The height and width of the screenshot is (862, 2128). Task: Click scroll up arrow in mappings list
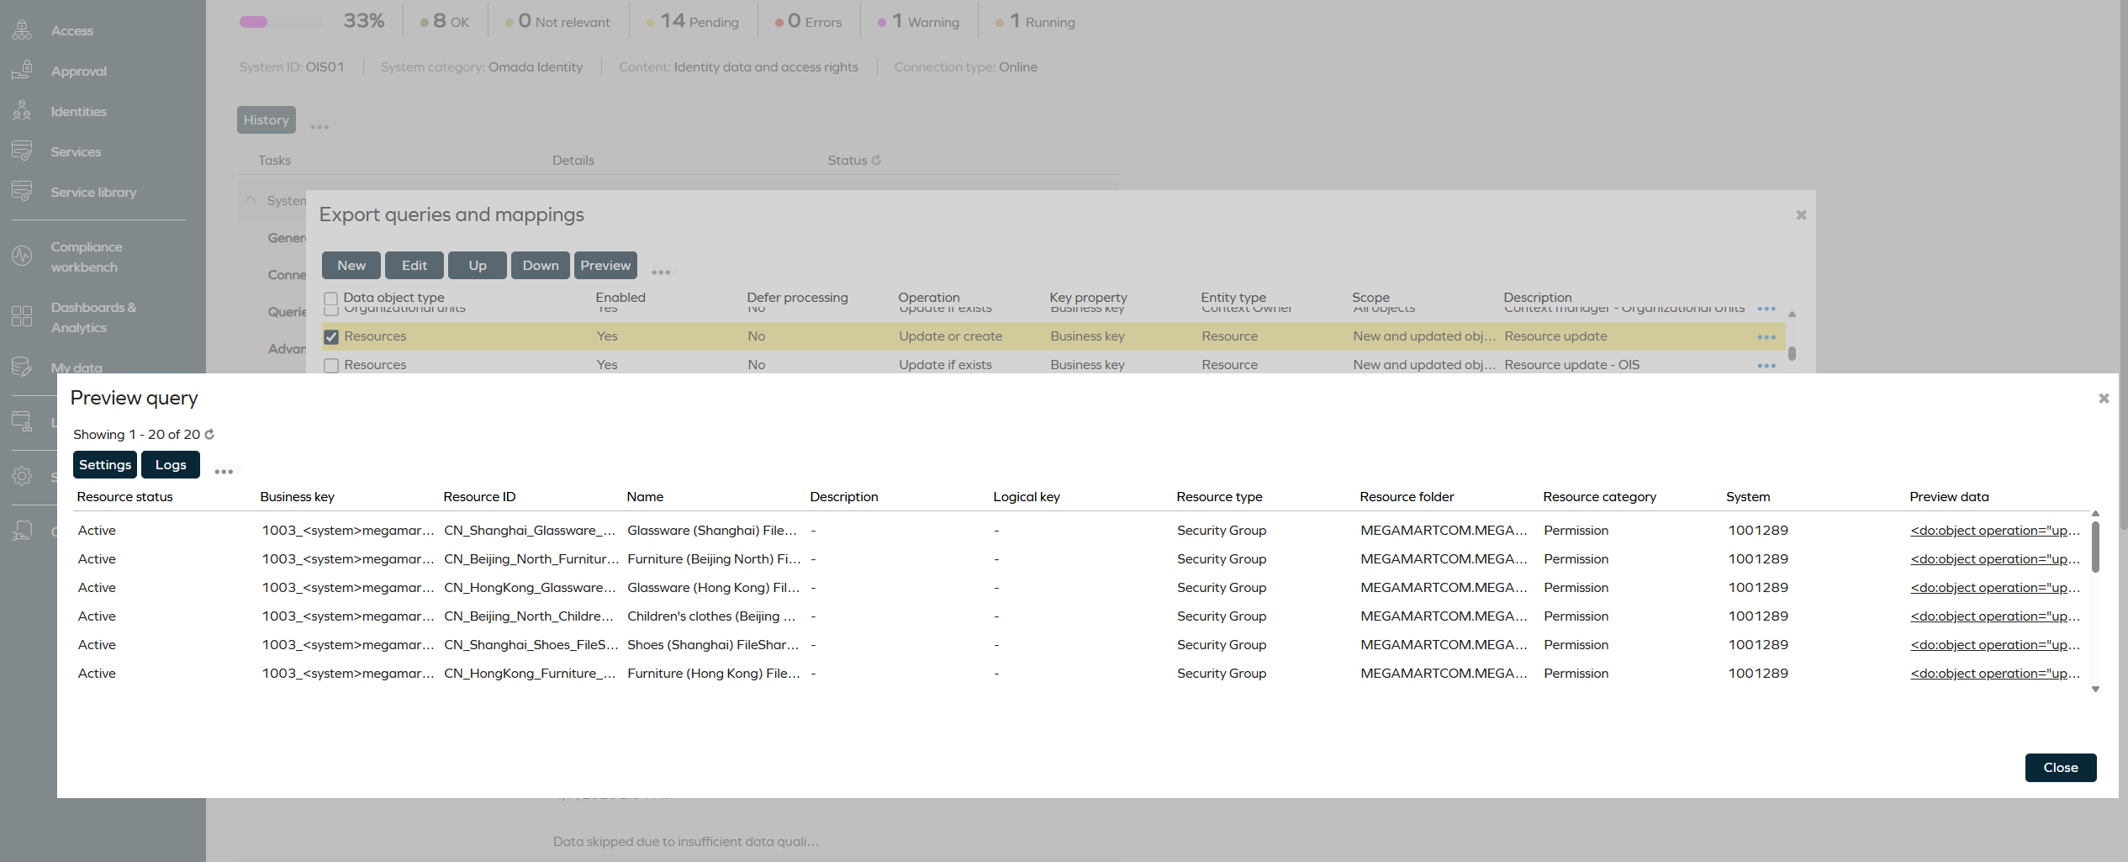click(x=1792, y=314)
